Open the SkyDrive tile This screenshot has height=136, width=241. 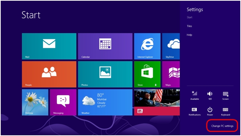click(x=171, y=46)
